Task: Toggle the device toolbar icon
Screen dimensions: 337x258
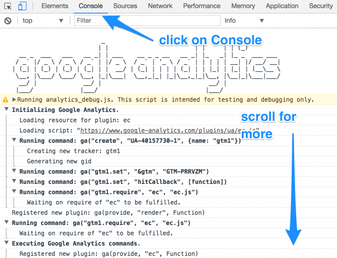Action: pos(22,6)
